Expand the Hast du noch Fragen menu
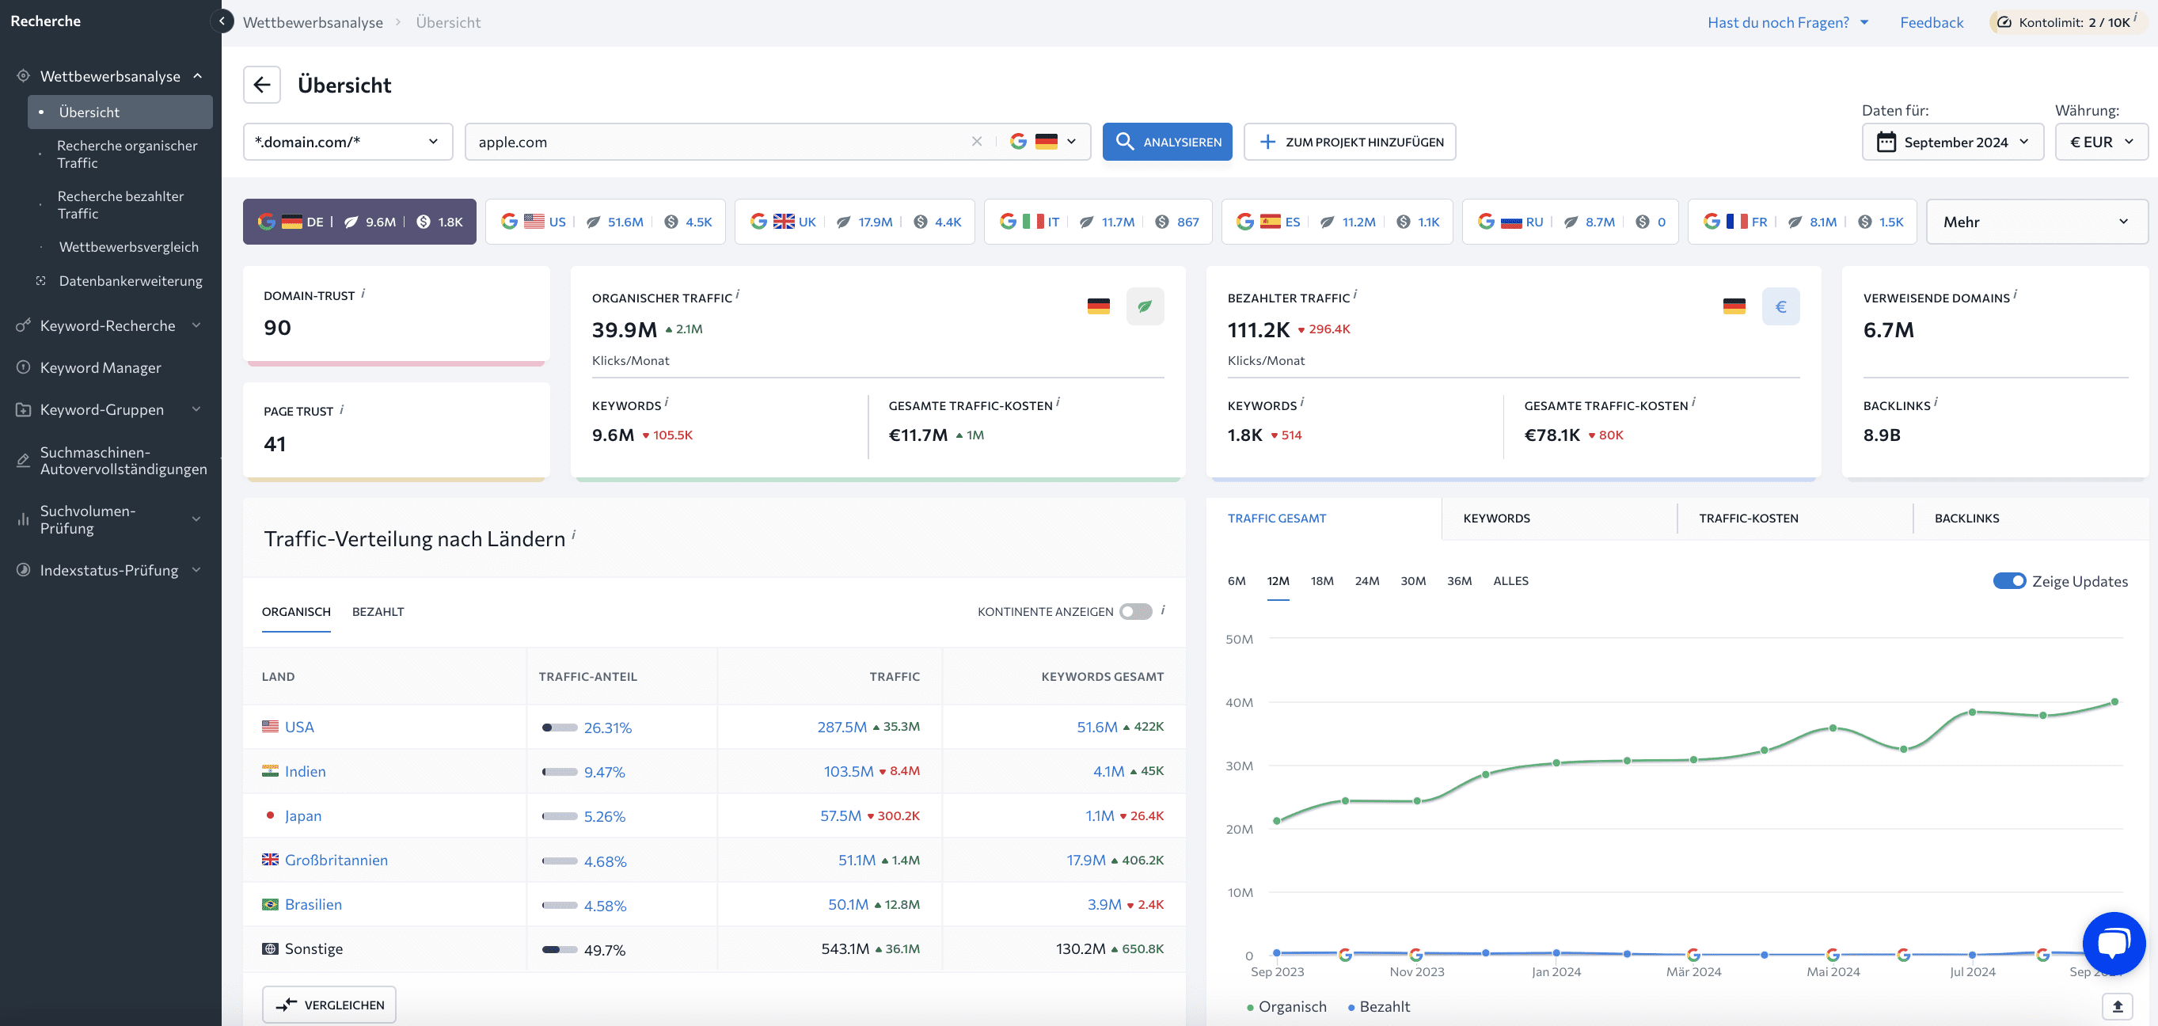The image size is (2158, 1026). [x=1788, y=23]
